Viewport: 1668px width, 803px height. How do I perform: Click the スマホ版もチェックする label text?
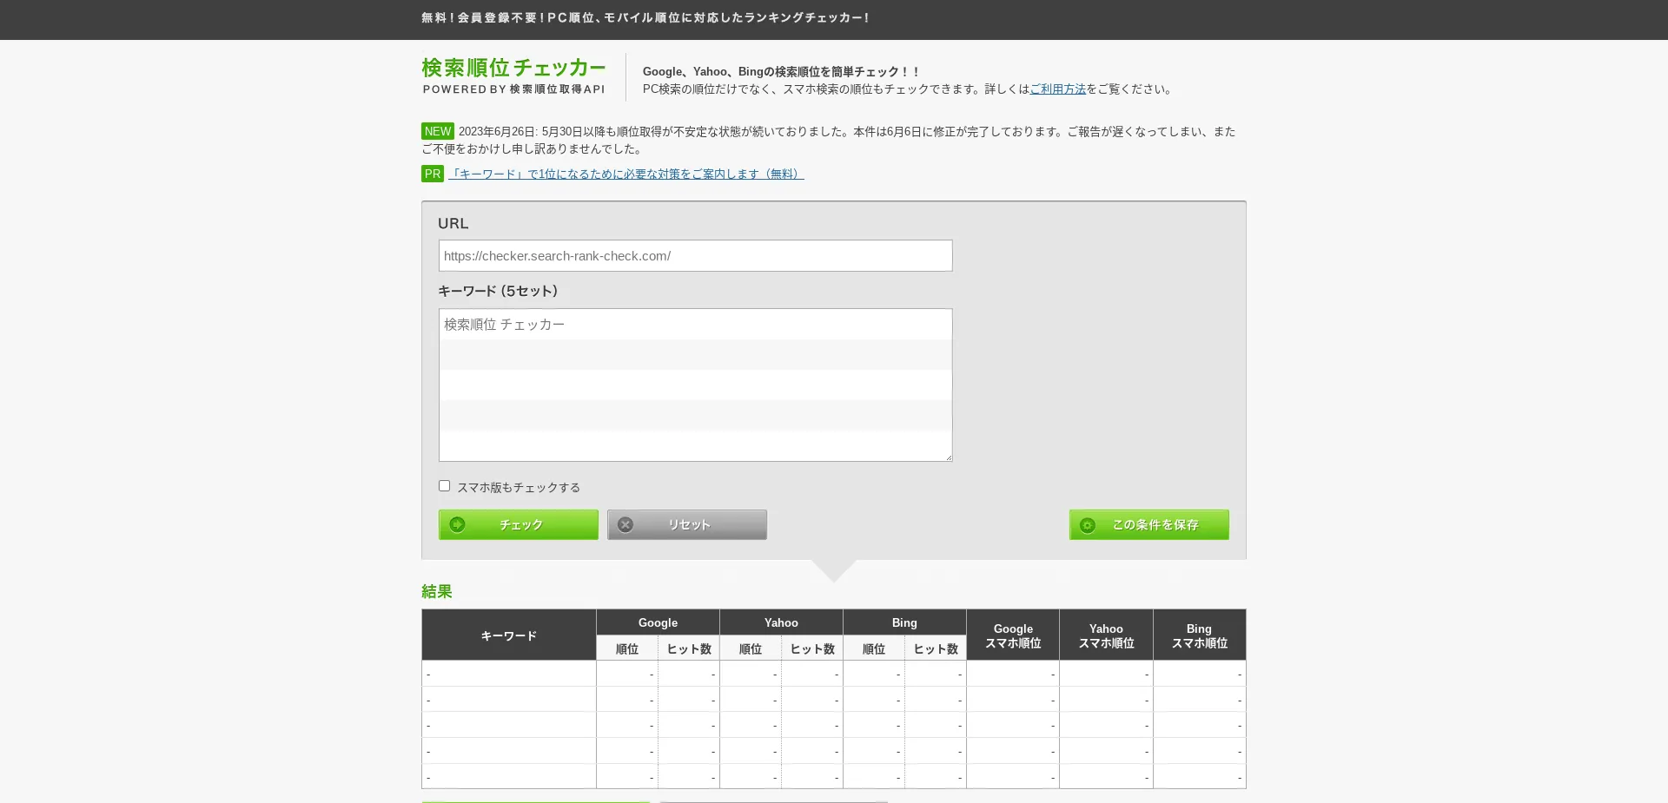pyautogui.click(x=519, y=487)
